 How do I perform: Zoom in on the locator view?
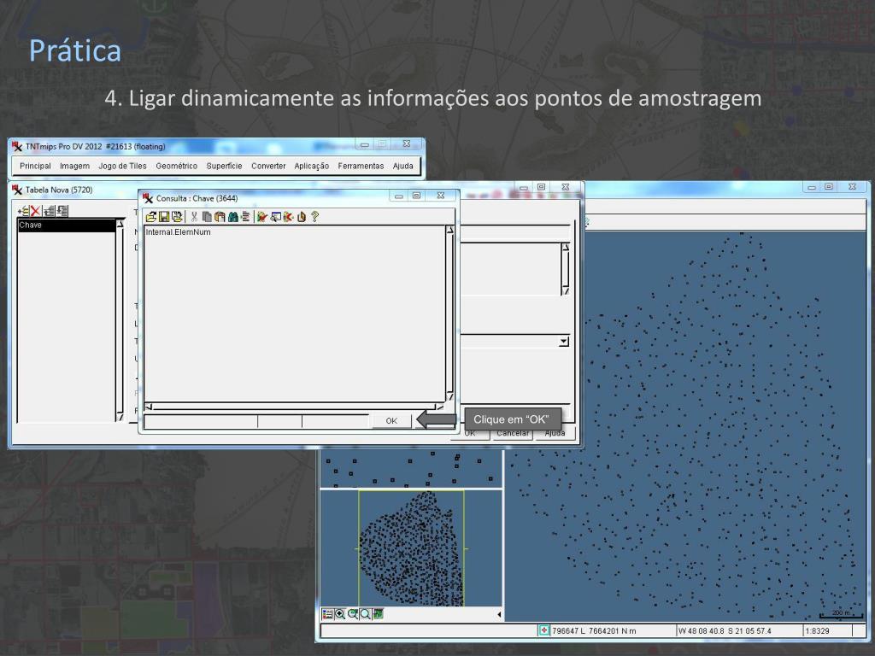tap(340, 613)
